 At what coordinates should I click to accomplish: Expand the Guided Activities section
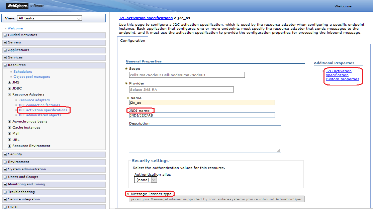(x=5, y=35)
